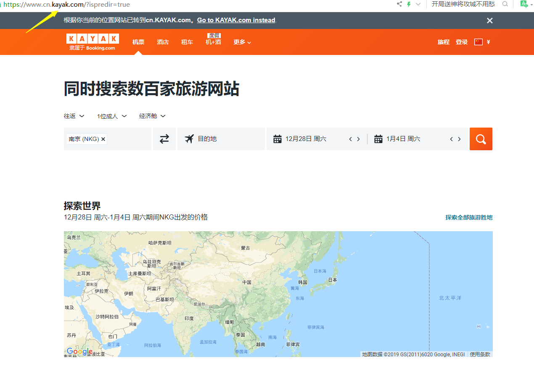The image size is (534, 368).
Task: Click the 沙特阿拉伯 label on the map
Action: click(107, 317)
